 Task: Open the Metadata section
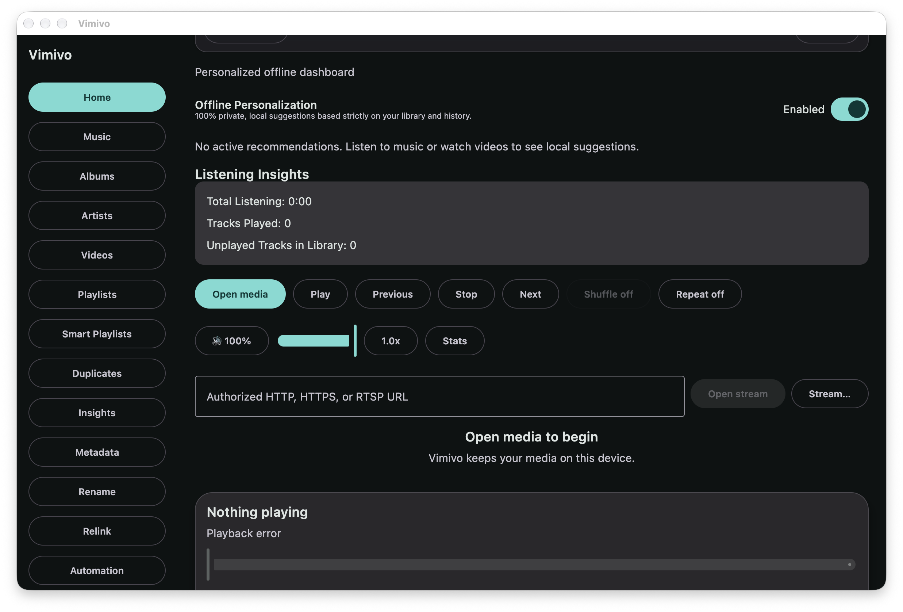97,452
